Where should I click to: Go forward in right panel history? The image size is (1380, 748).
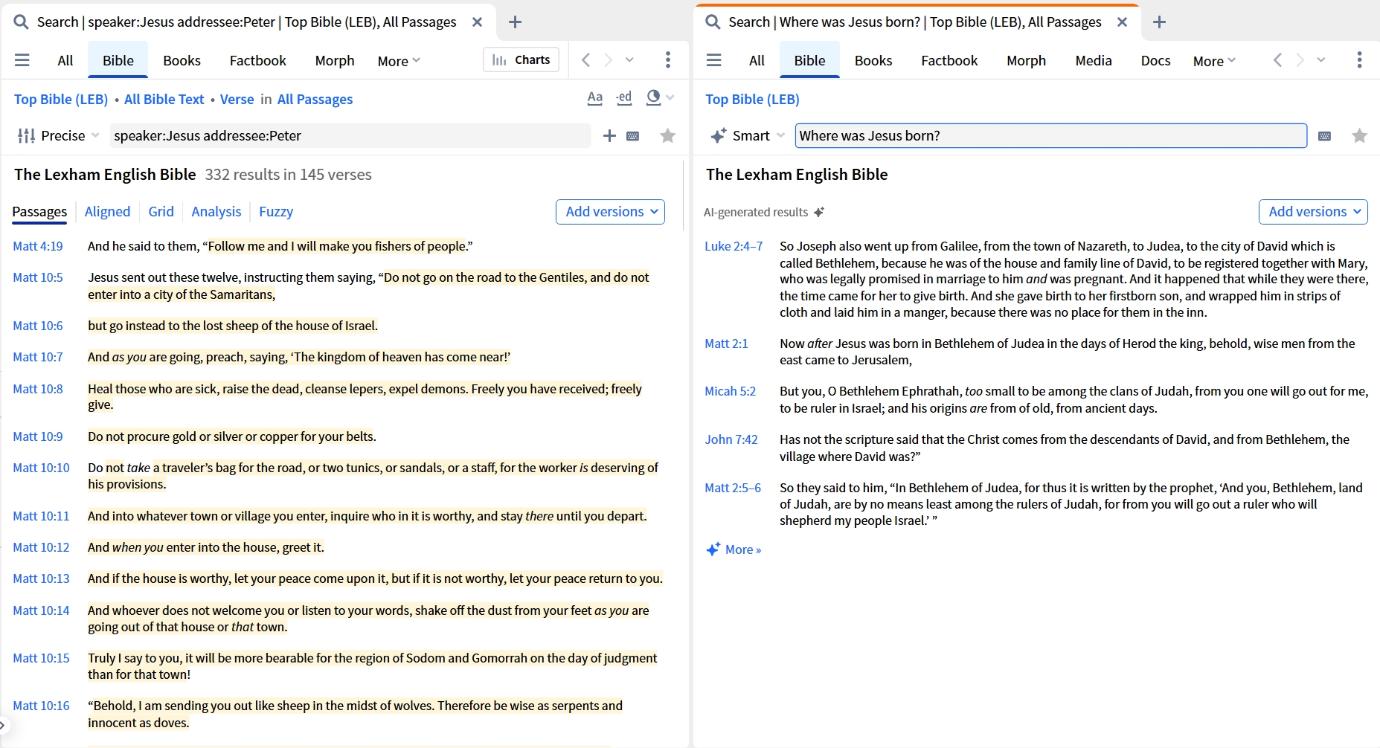(1300, 60)
